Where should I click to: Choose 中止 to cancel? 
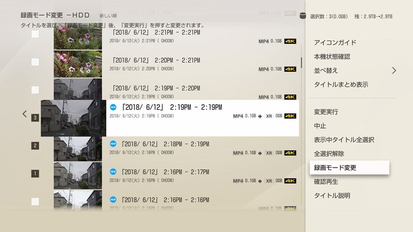click(320, 126)
